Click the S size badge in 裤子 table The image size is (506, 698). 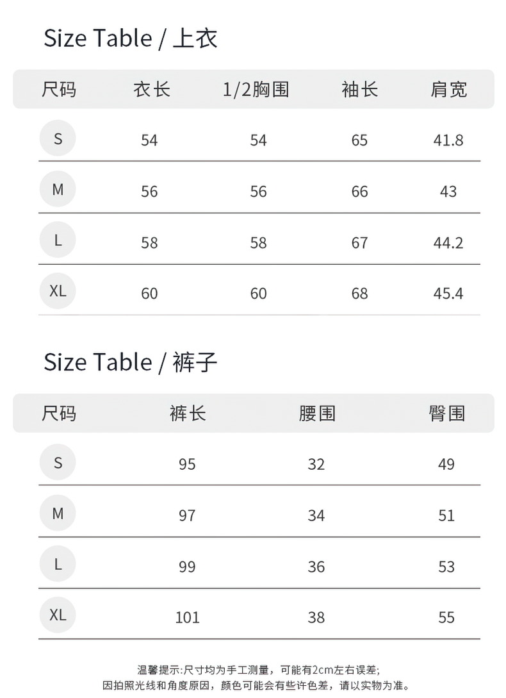58,463
